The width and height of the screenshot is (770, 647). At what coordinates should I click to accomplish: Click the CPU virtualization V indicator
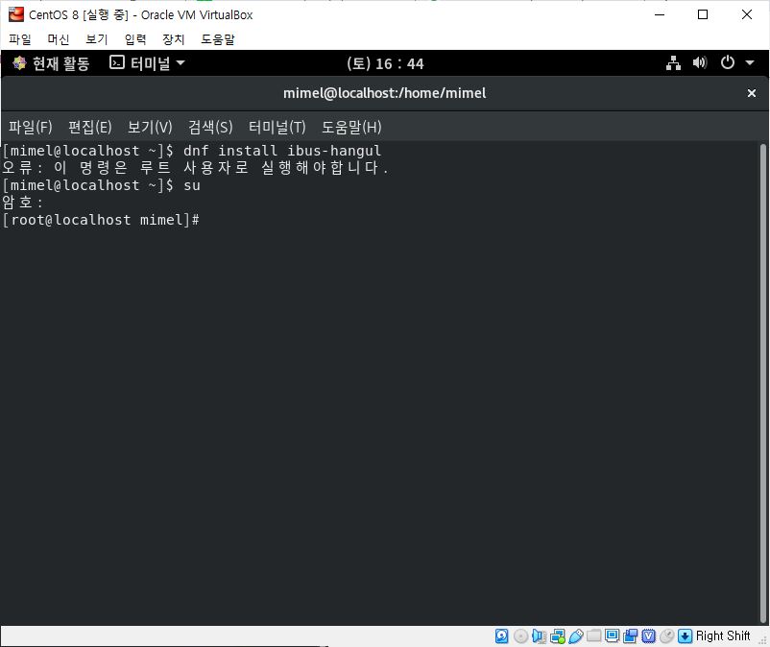[648, 636]
